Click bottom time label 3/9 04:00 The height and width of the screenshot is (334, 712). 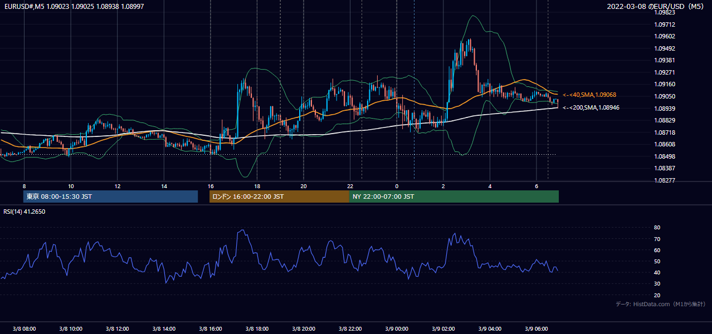tap(490, 329)
